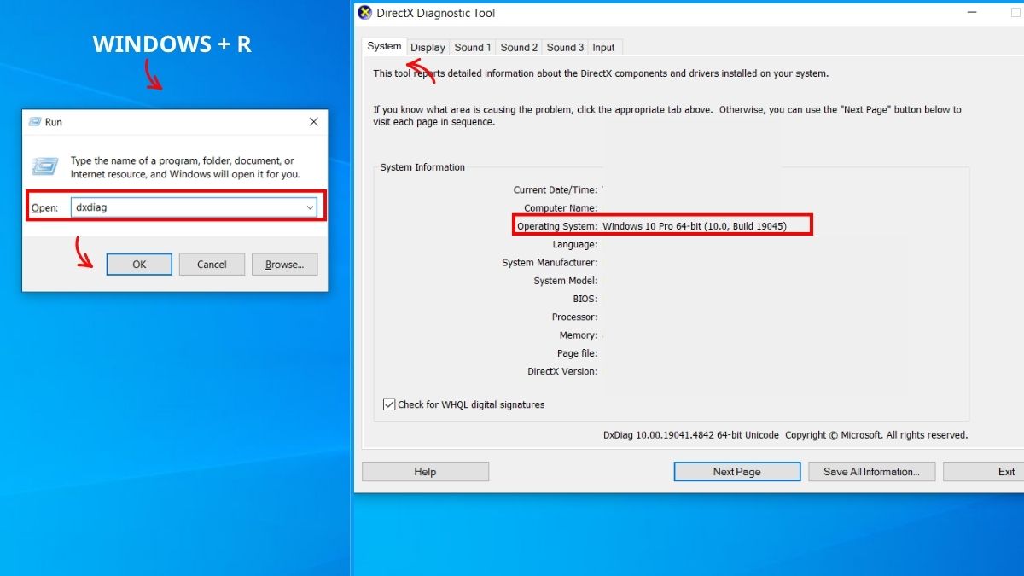Click the Help button in DirectX tool

point(425,472)
